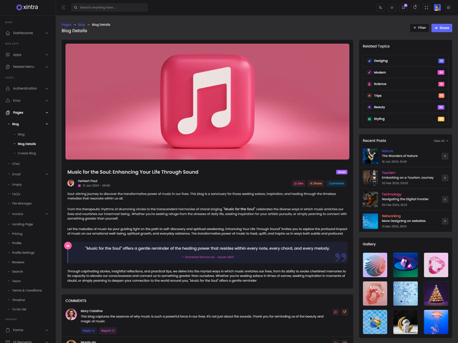The image size is (458, 343).
Task: Open the notifications bell
Action: tap(414, 7)
